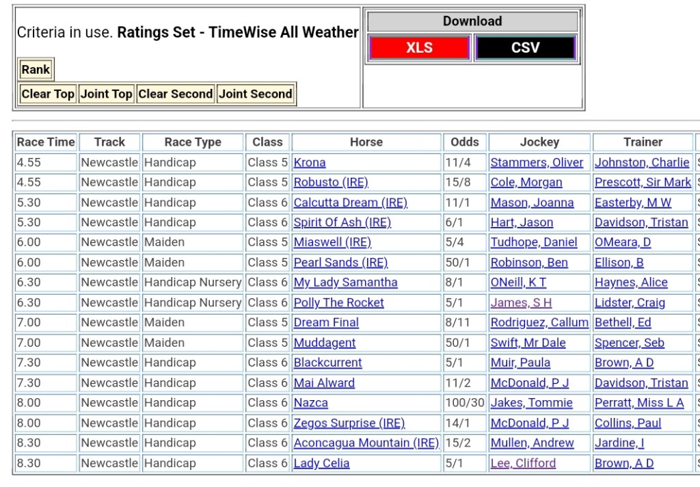The image size is (700, 487).
Task: Click Polly The Rocket horse link
Action: tap(339, 303)
